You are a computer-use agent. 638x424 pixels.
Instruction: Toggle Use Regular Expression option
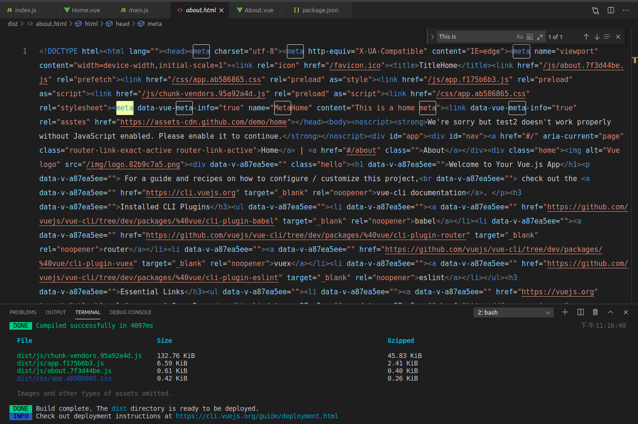pyautogui.click(x=540, y=37)
